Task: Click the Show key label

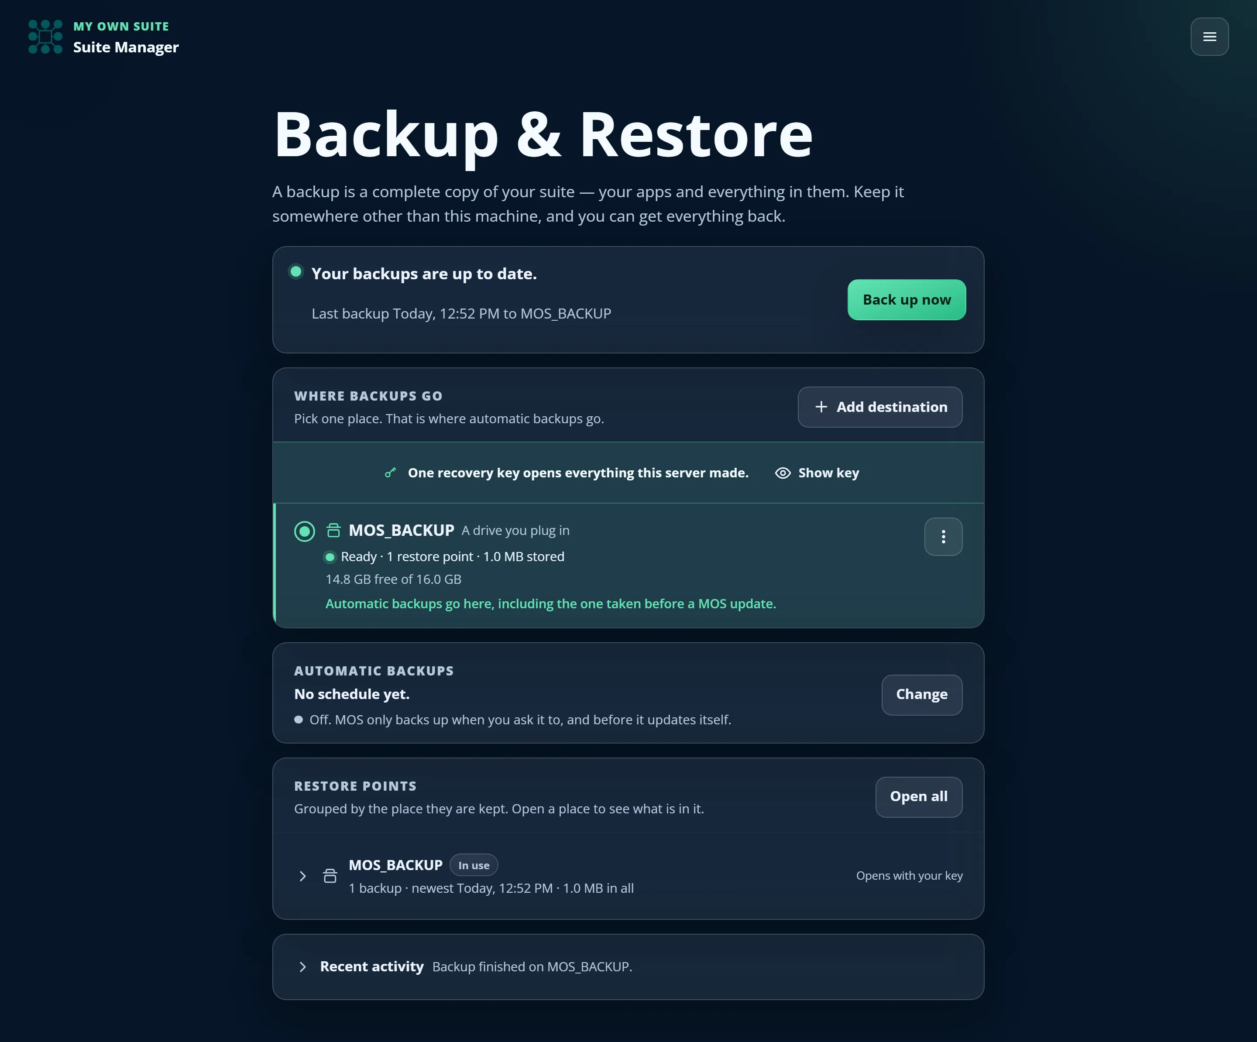Action: pyautogui.click(x=828, y=473)
